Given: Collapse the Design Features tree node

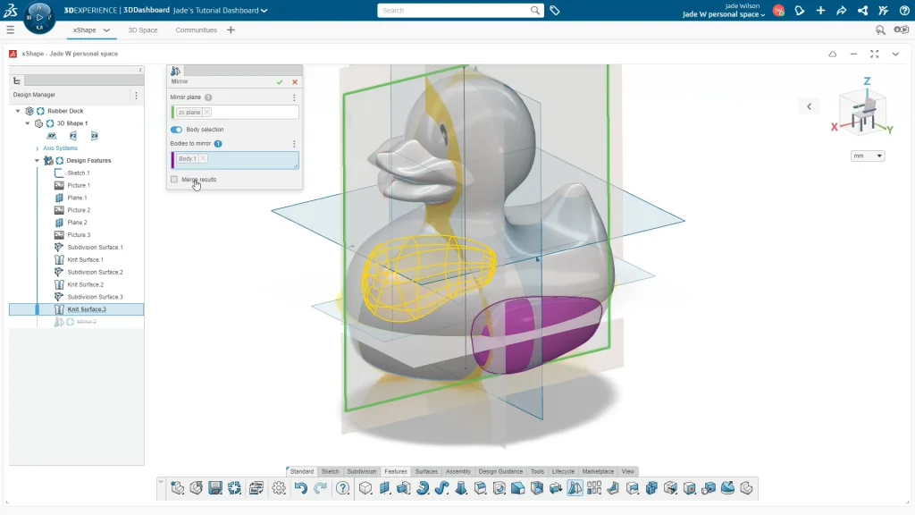Looking at the screenshot, I should pyautogui.click(x=37, y=161).
